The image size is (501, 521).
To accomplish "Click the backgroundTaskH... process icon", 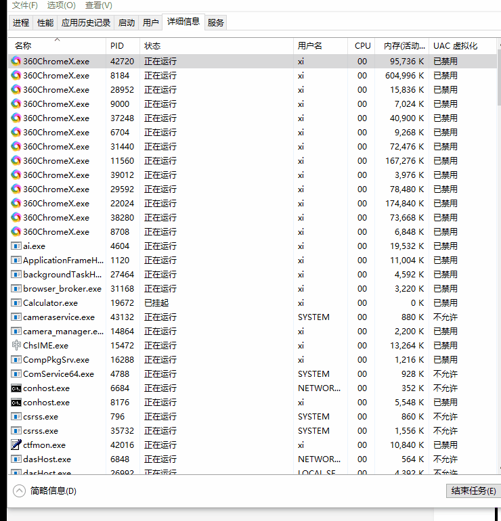I will tap(16, 275).
